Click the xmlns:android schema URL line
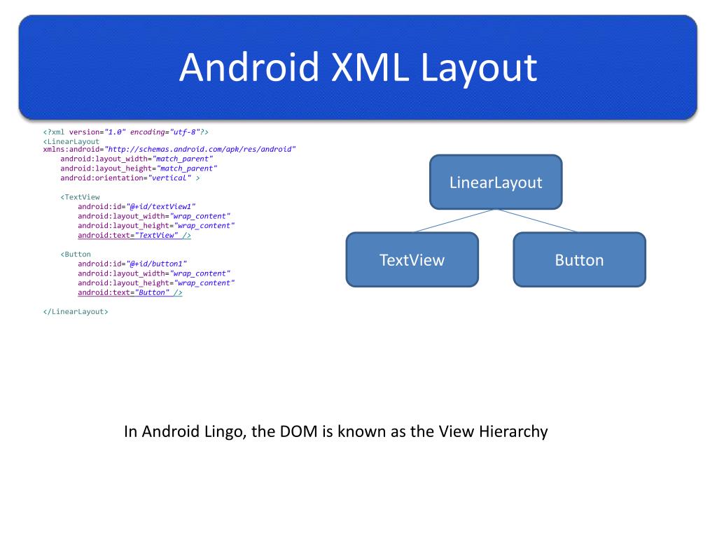 [x=169, y=150]
